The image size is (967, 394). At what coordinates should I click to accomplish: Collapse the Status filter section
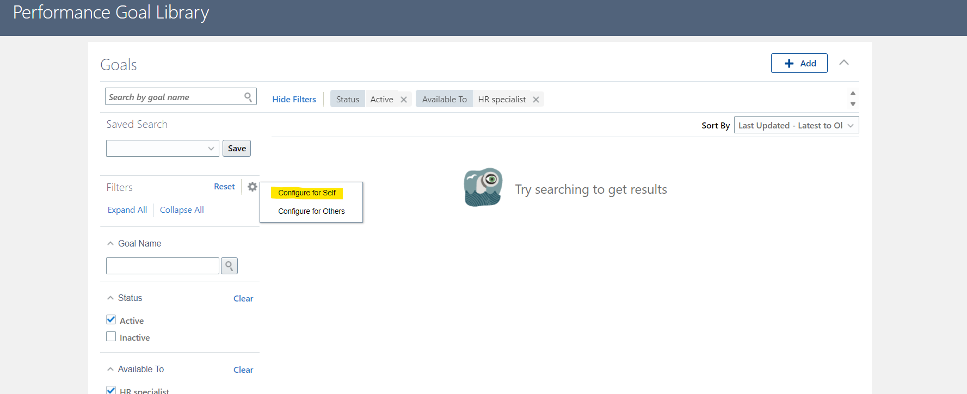(x=110, y=298)
